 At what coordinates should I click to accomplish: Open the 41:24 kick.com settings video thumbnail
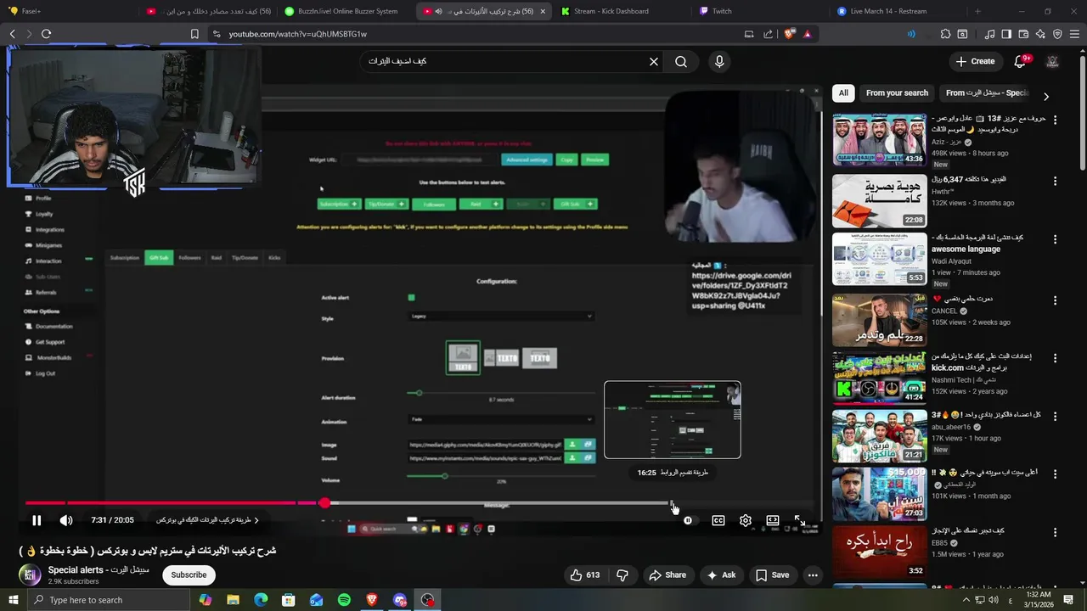tap(879, 378)
